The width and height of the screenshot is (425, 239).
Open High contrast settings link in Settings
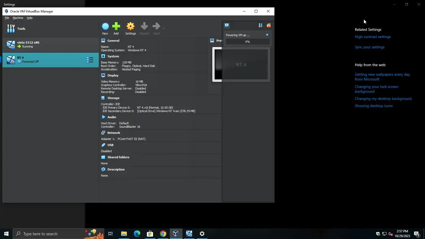pos(373,37)
